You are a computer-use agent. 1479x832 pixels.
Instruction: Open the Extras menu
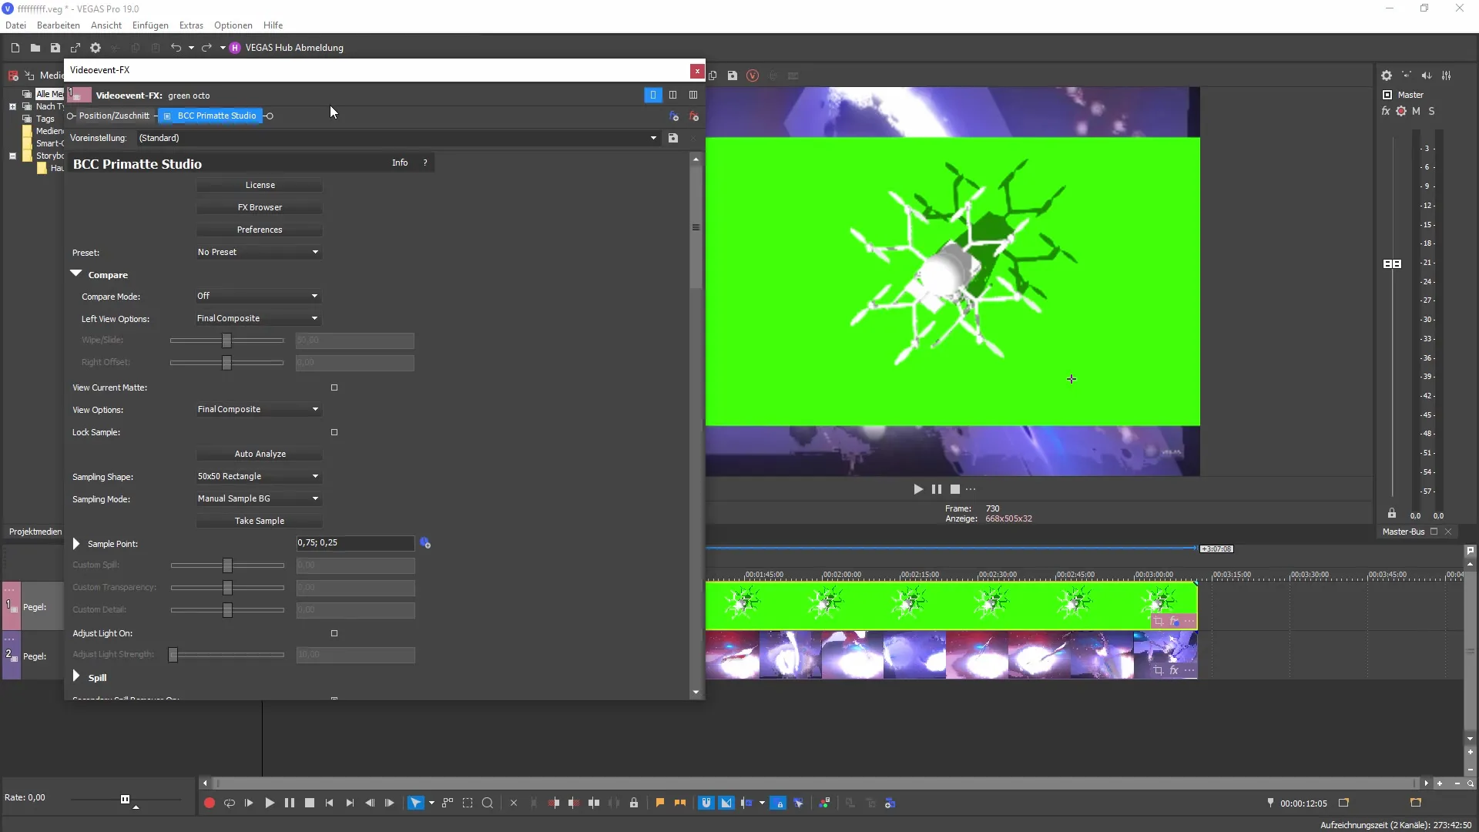[191, 25]
